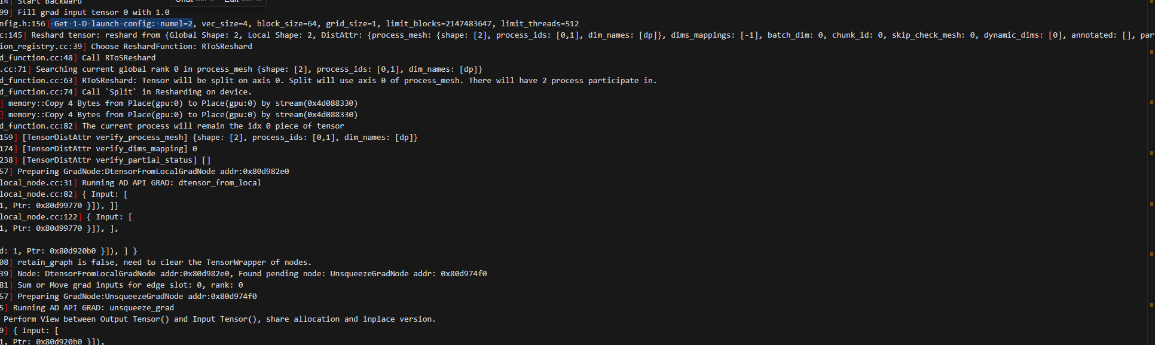Click the "Sum or Move grad inputs" line
Viewport: 1155px width, 345px height.
click(130, 285)
